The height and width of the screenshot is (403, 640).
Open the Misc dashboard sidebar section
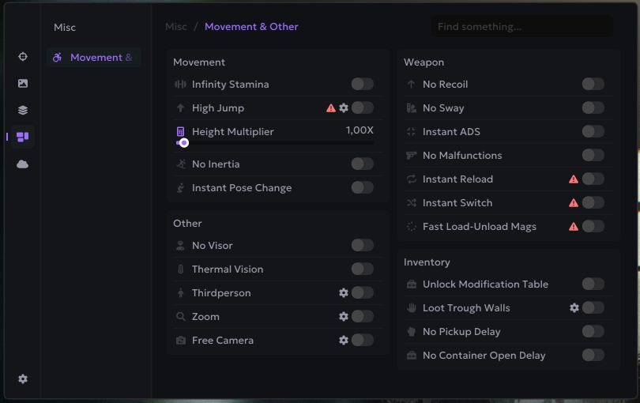click(23, 137)
